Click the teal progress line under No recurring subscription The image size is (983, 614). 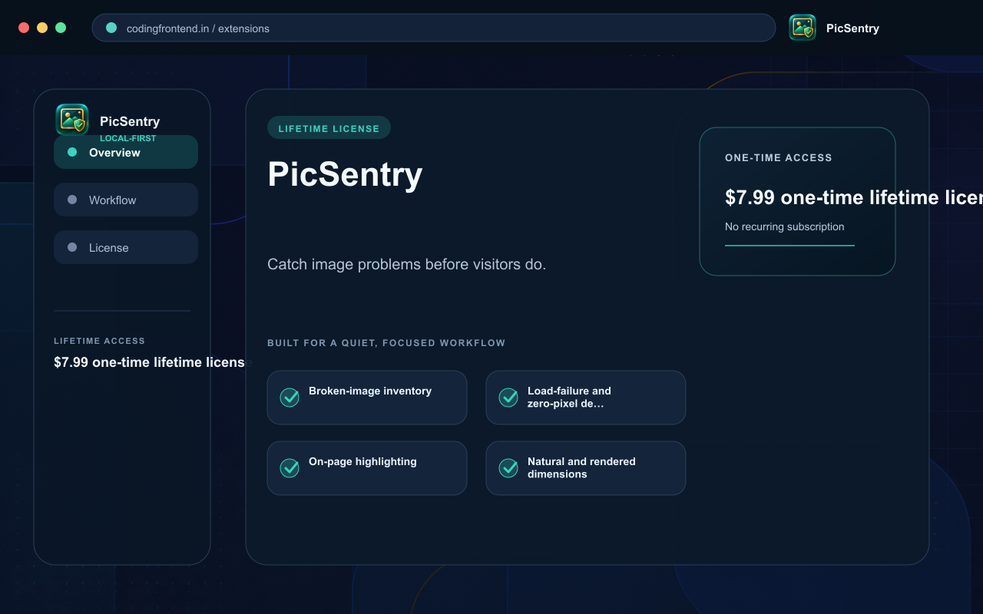[789, 246]
